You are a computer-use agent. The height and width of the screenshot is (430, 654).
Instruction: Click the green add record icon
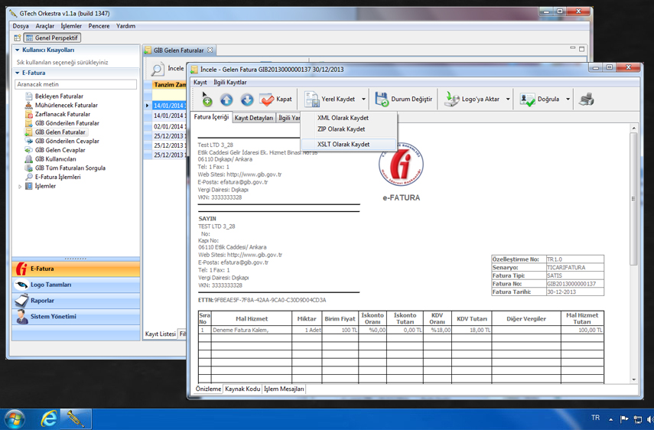[207, 99]
